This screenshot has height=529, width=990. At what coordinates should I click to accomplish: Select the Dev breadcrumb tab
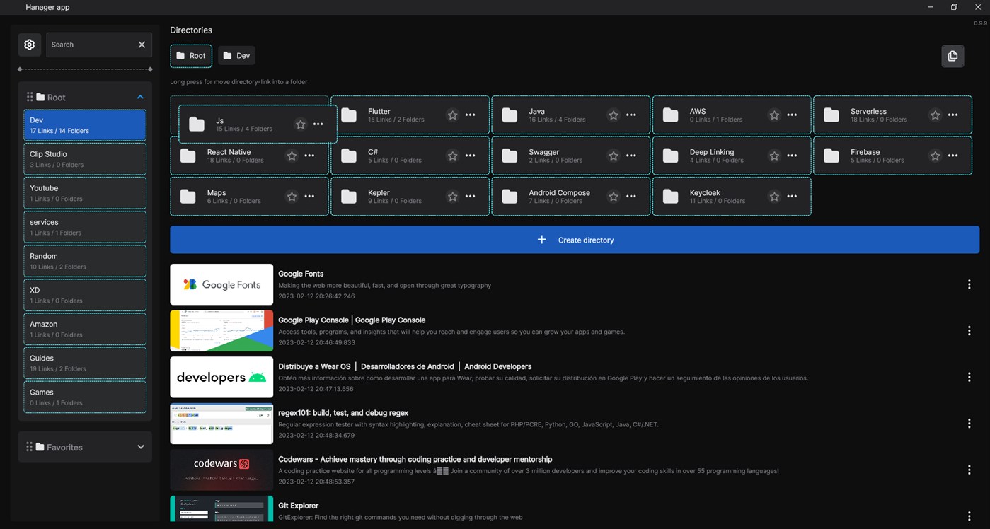[236, 56]
